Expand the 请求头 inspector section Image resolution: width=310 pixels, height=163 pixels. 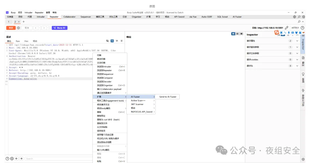pos(272,66)
